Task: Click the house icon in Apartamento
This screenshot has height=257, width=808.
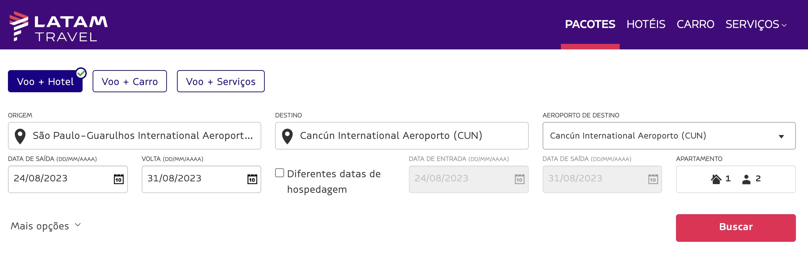Action: (x=716, y=179)
